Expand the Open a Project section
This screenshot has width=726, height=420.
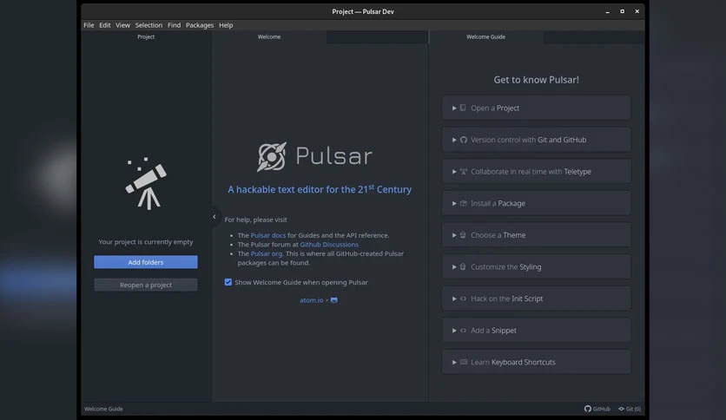tap(536, 108)
